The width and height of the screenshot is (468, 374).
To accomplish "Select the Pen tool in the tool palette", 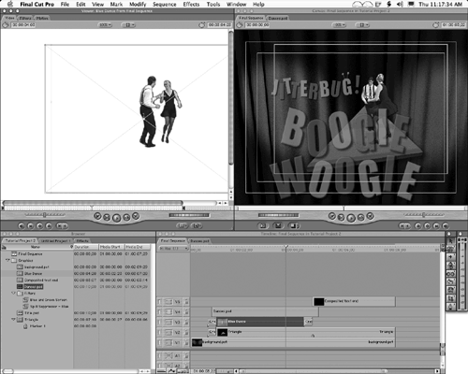I will (451, 307).
